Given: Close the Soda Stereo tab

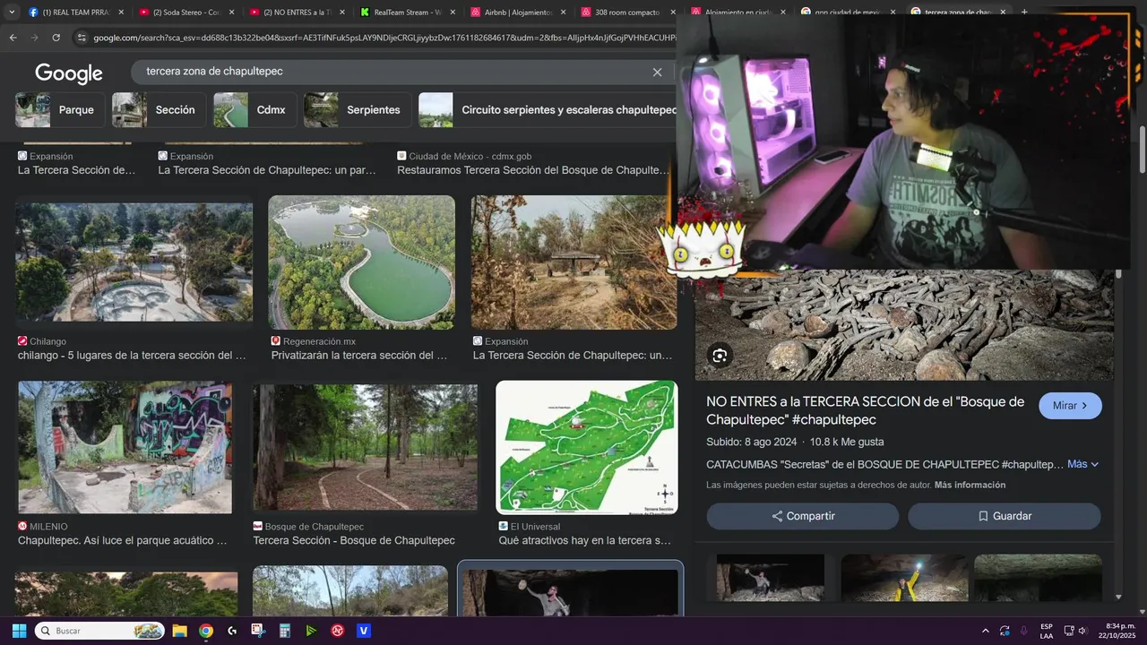Looking at the screenshot, I should pos(231,12).
